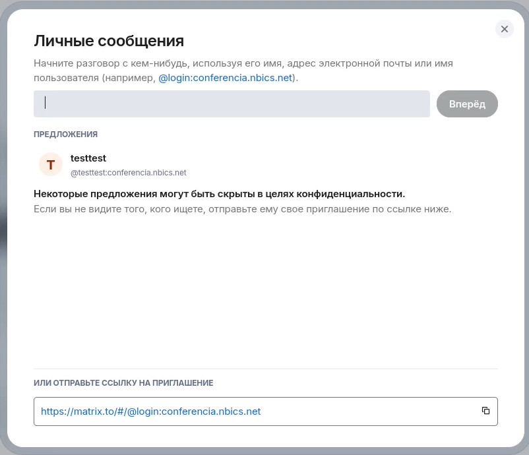Click the bold confidentiality notice text

coord(219,194)
